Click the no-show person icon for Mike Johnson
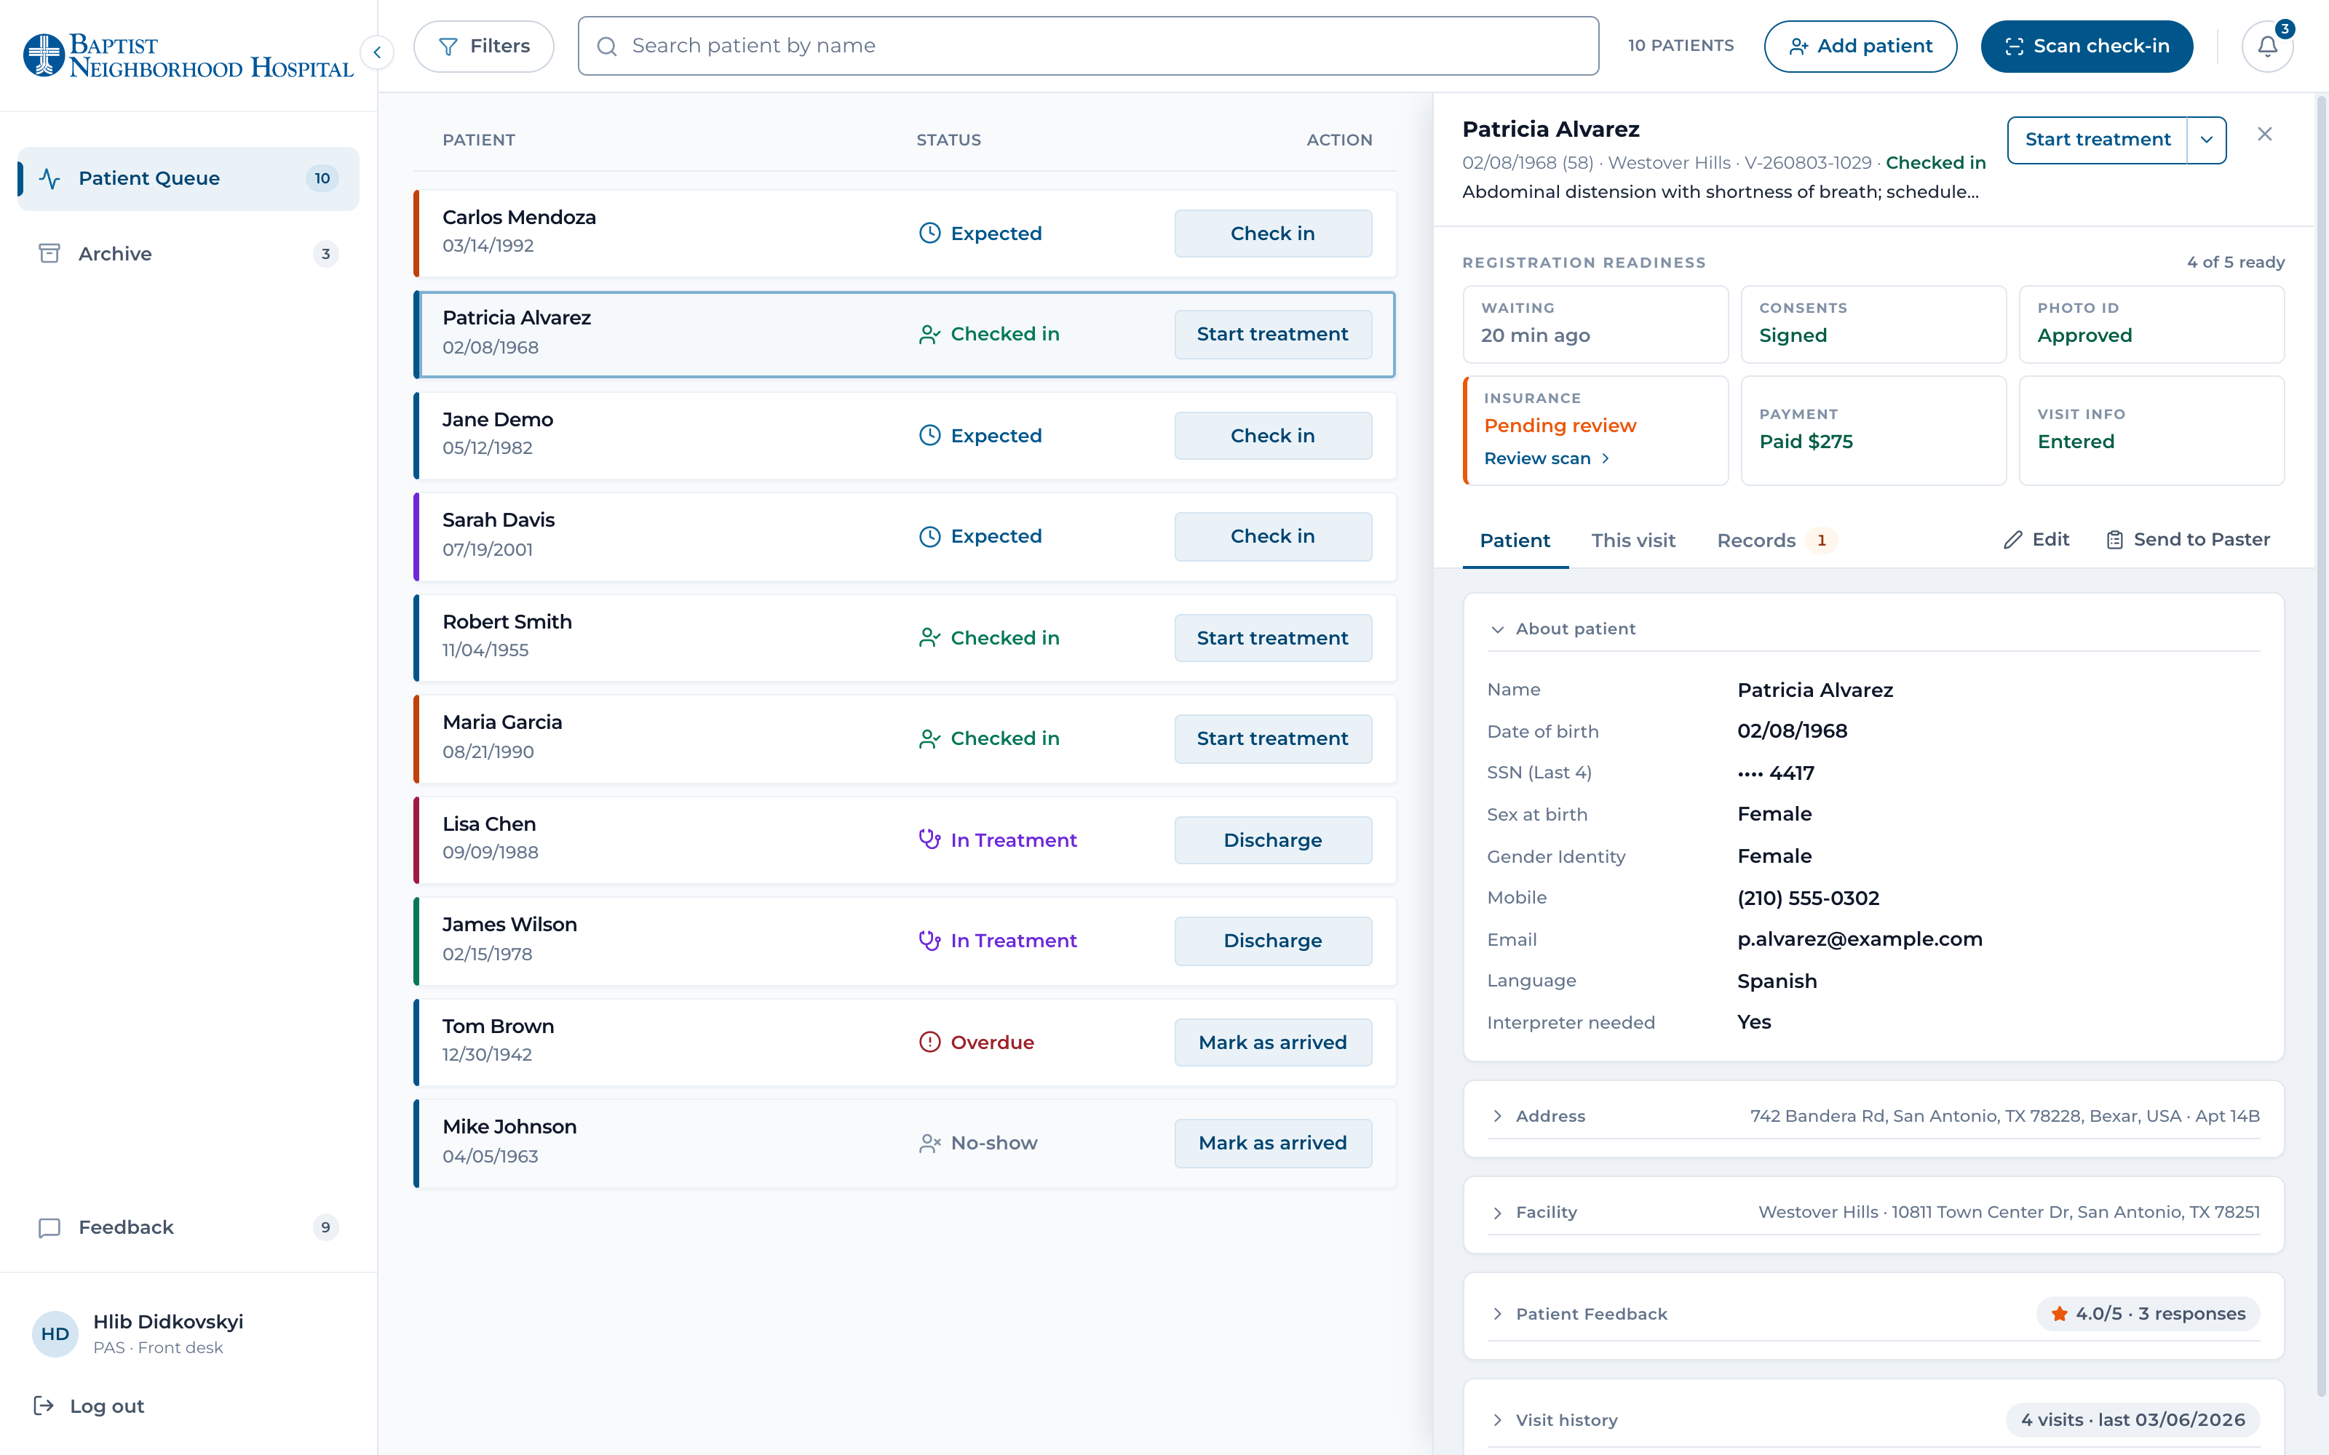This screenshot has width=2329, height=1455. click(929, 1143)
